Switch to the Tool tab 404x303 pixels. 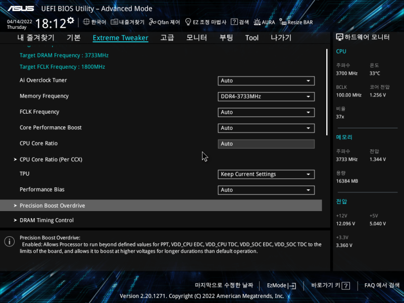251,37
